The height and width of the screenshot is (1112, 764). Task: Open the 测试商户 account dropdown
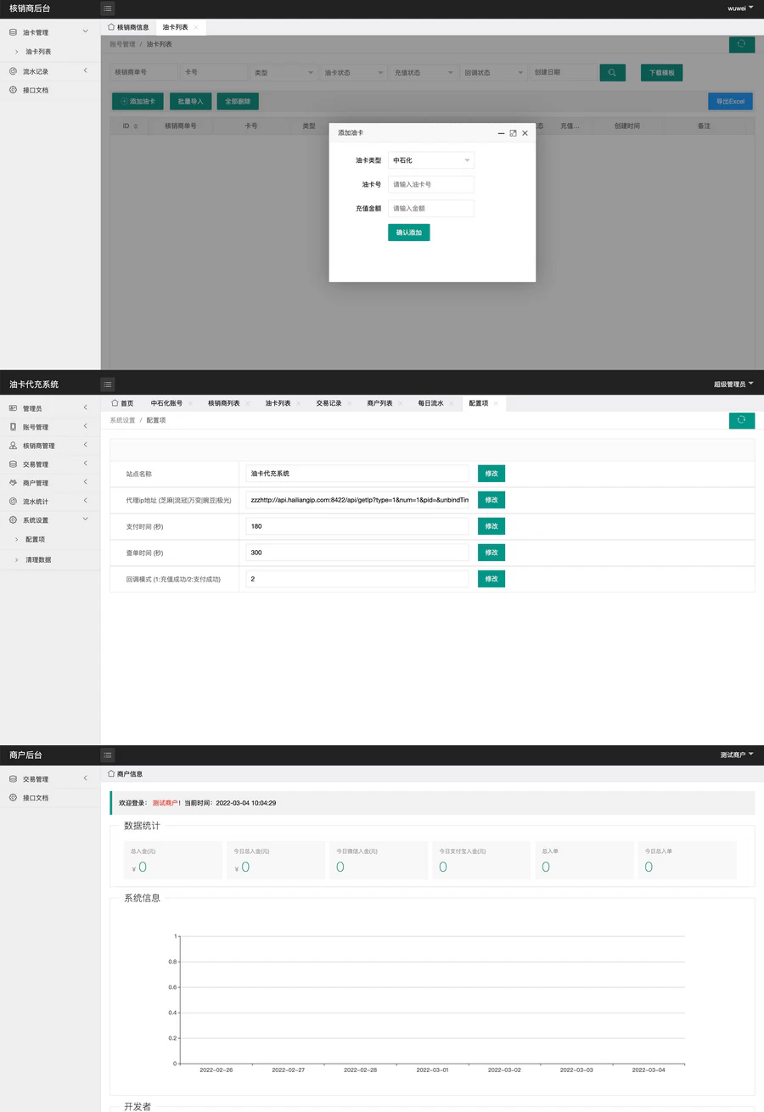(x=736, y=755)
